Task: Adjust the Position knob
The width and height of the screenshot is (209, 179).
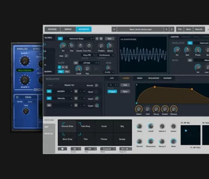Action: click(101, 46)
